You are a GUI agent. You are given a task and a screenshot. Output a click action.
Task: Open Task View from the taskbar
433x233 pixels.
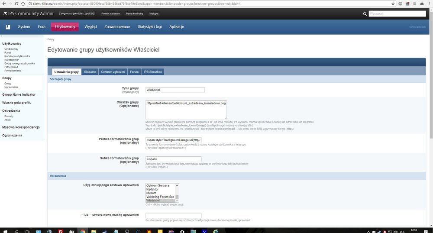coord(27,231)
